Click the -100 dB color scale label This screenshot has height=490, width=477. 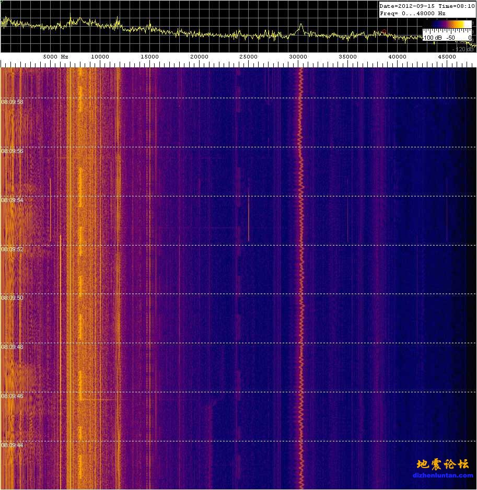pyautogui.click(x=433, y=38)
